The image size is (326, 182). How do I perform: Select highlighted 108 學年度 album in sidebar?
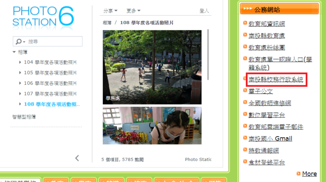point(52,104)
